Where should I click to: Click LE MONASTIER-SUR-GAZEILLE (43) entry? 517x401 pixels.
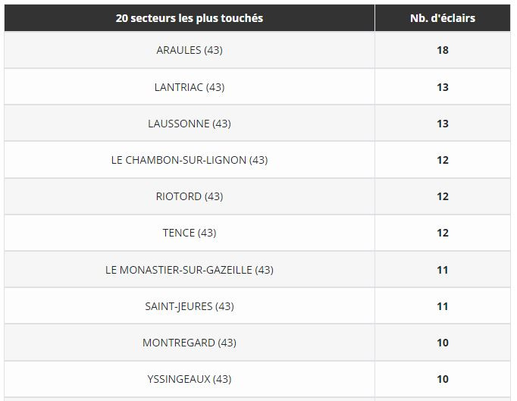pos(190,270)
